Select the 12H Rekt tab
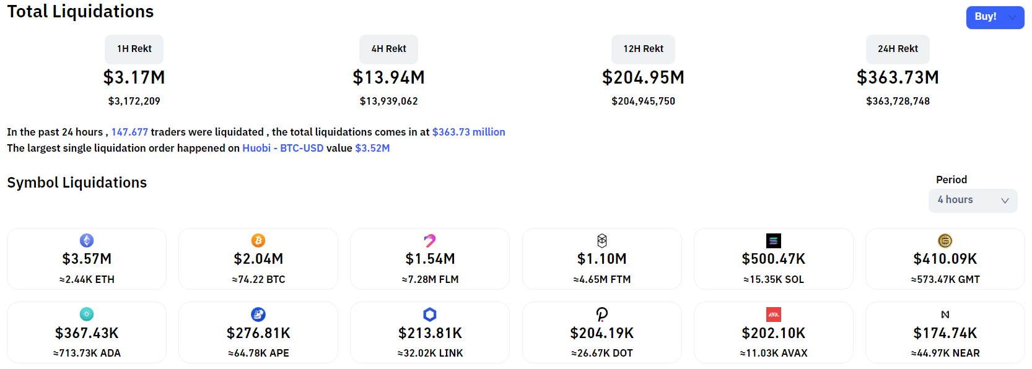The width and height of the screenshot is (1032, 369). click(643, 49)
